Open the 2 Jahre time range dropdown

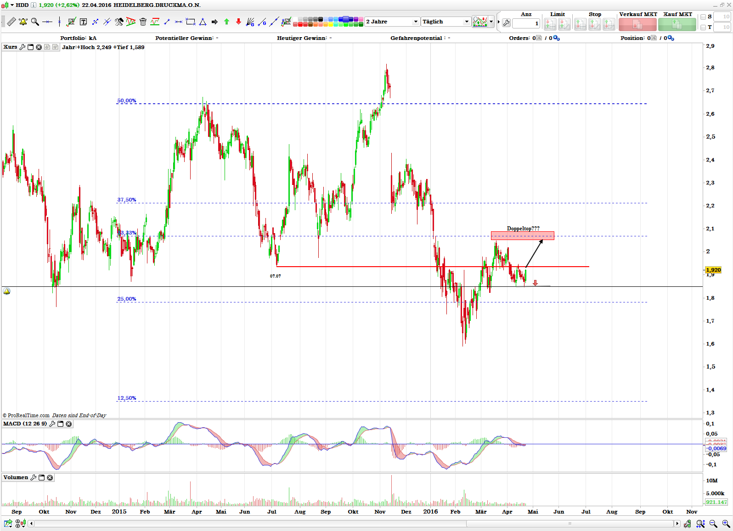click(393, 22)
